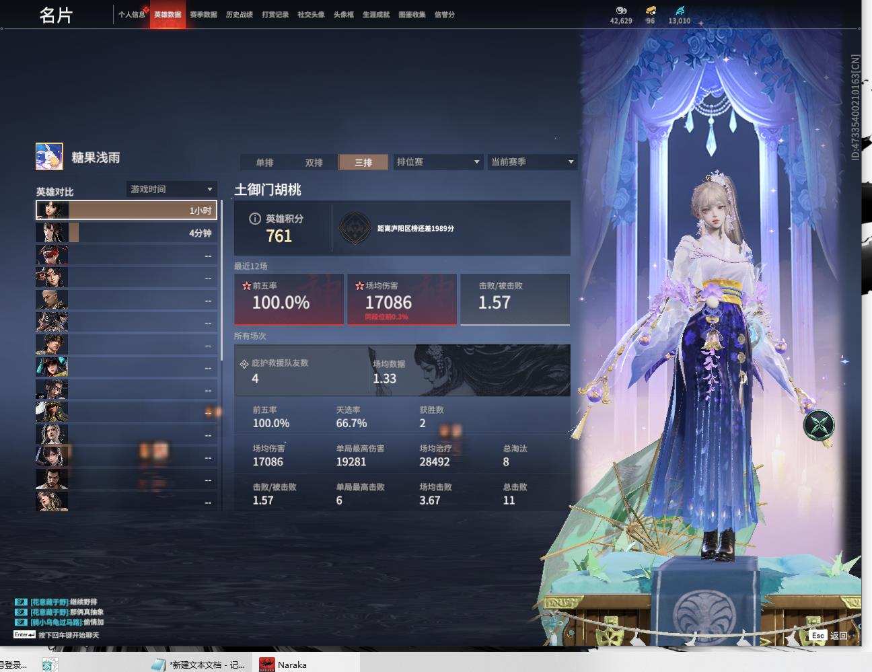Click the 土御门胡桃 hero name heading
872x672 pixels.
click(x=268, y=190)
